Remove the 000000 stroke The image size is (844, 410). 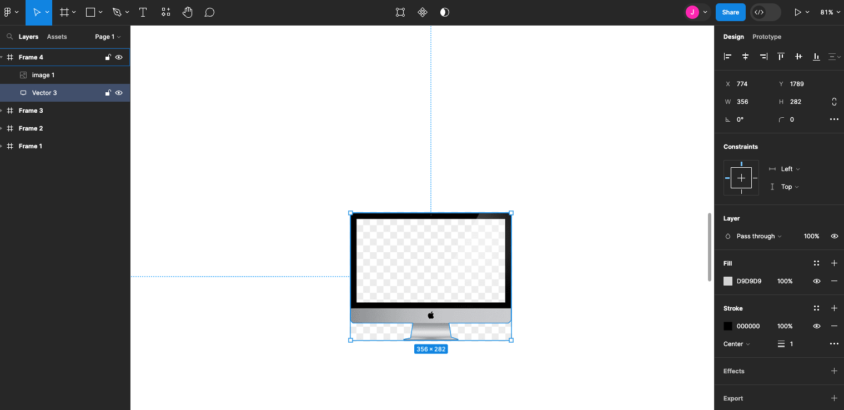point(834,326)
